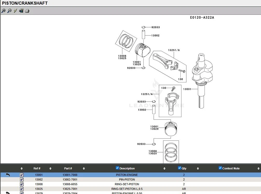Click the sort arrows right of Ref #
Screen dimensions: 261x194
50,169
